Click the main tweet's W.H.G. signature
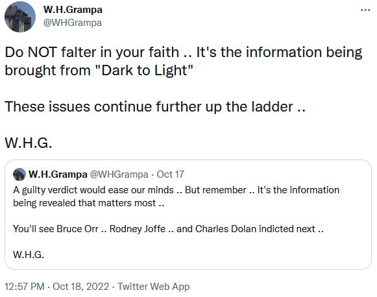The width and height of the screenshot is (377, 297). coord(29,143)
